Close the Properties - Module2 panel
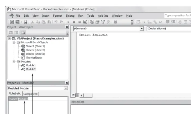Viewport: 191px width, 114px height. pos(67,83)
